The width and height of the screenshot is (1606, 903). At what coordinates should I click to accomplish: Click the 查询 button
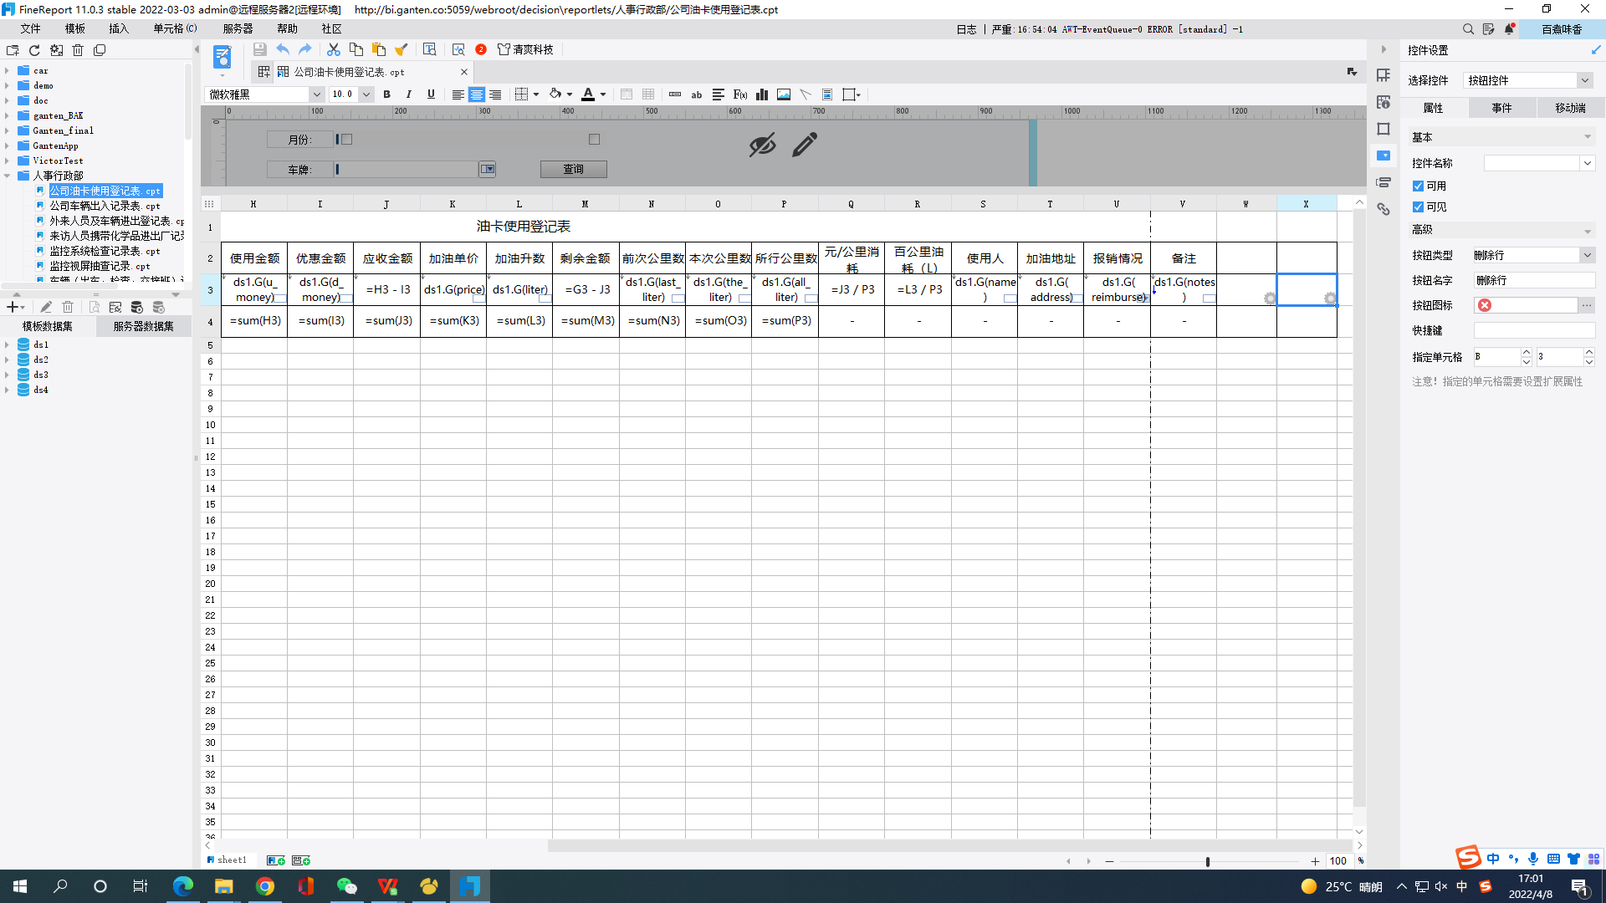[x=573, y=169]
